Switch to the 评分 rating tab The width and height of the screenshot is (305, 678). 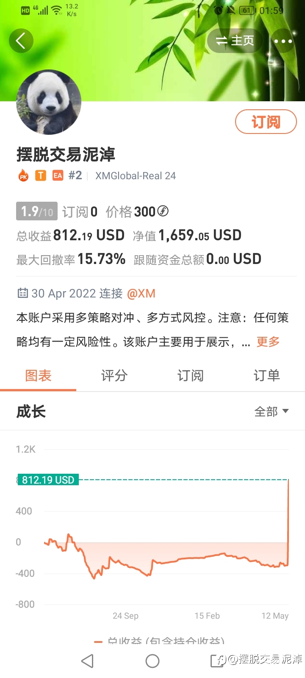click(x=114, y=375)
